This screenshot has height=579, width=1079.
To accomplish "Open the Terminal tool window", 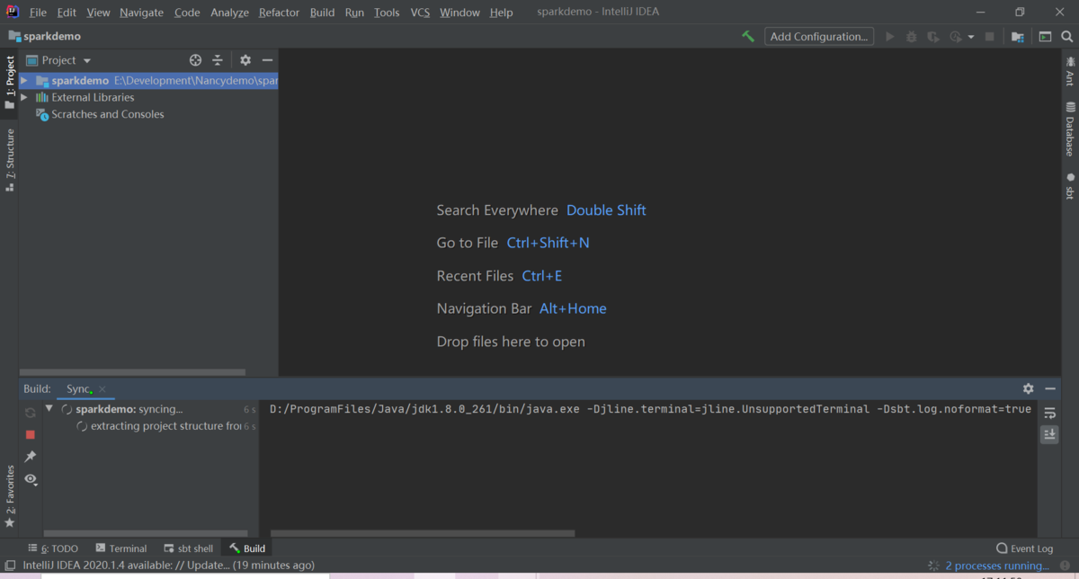I will (121, 548).
